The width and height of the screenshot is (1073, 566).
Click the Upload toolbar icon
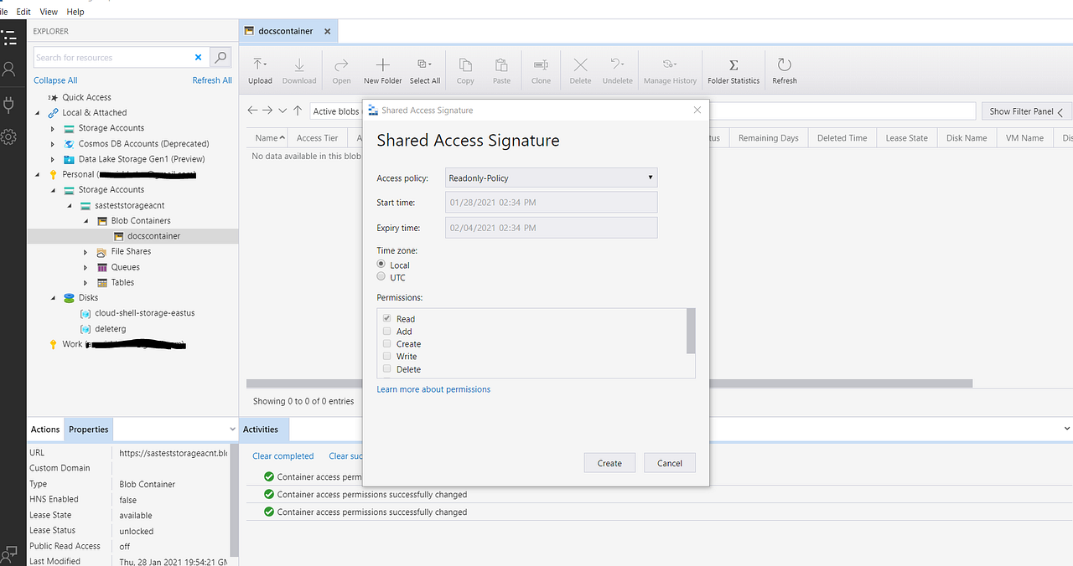coord(260,69)
